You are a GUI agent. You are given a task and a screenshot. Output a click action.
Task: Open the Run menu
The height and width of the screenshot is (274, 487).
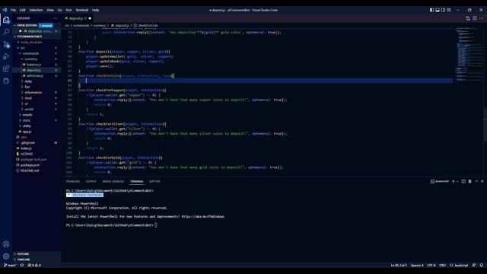coord(69,10)
